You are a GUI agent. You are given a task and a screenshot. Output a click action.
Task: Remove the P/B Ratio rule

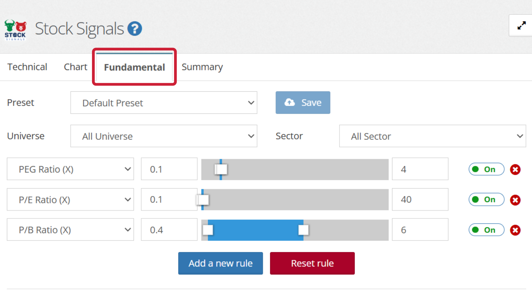point(515,230)
